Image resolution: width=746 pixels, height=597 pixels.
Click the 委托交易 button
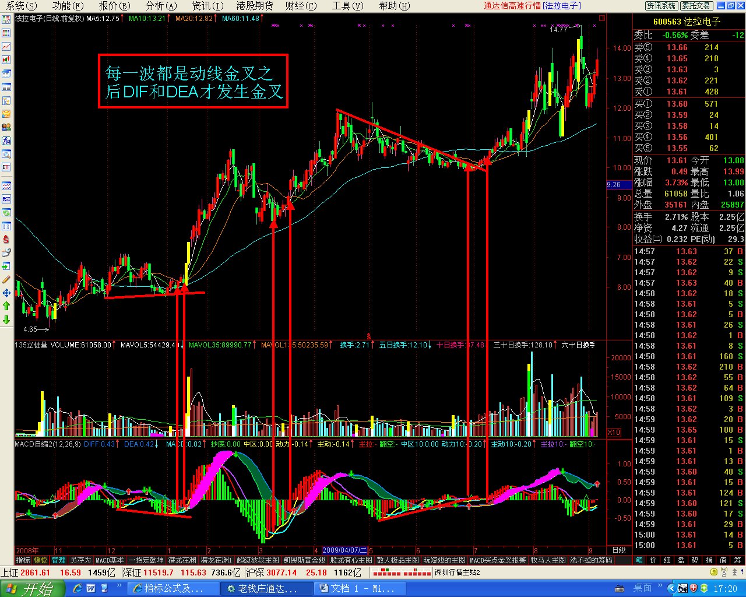(696, 6)
